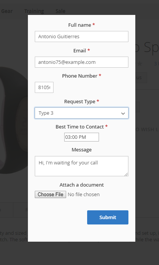Open the Training navigation menu
The height and width of the screenshot is (265, 159).
tap(34, 11)
